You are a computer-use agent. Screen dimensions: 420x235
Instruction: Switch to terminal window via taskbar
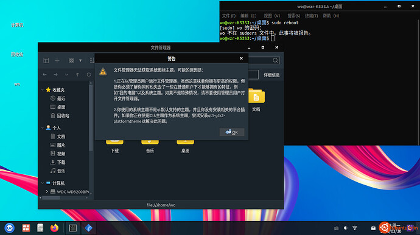coord(73,228)
